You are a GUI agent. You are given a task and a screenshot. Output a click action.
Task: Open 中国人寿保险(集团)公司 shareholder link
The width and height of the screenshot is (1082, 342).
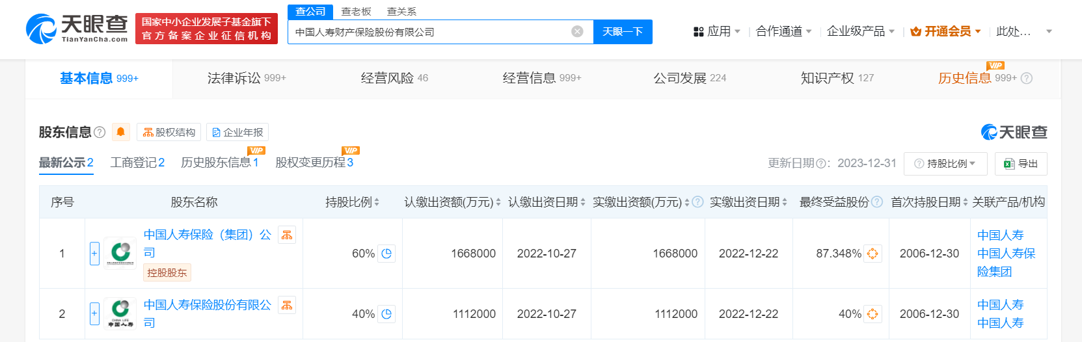tap(208, 244)
